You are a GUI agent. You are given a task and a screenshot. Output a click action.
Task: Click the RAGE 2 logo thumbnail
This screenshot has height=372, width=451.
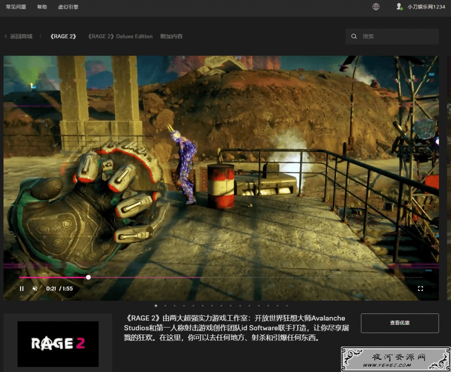58,344
